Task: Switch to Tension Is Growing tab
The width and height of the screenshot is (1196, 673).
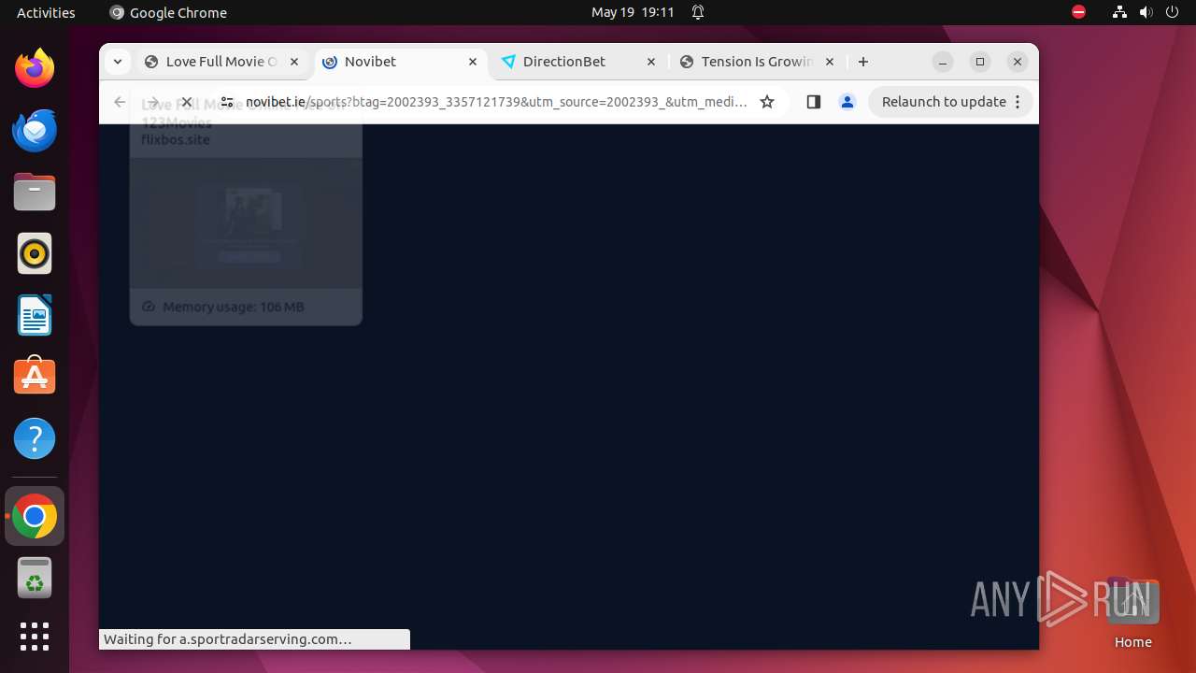Action: pos(756,62)
